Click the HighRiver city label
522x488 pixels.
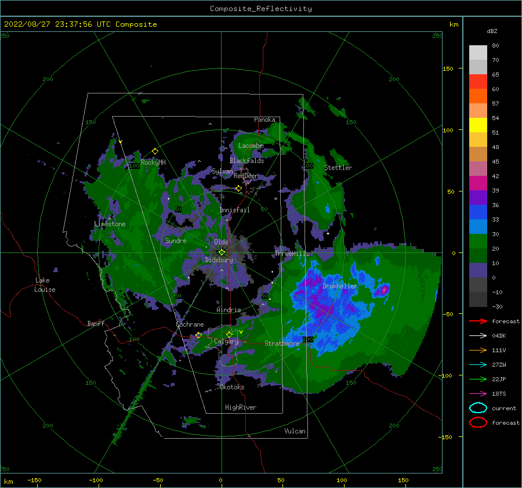coord(241,407)
